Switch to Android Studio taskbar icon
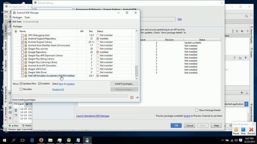Viewport: 257px width, 144px height. (x=69, y=140)
